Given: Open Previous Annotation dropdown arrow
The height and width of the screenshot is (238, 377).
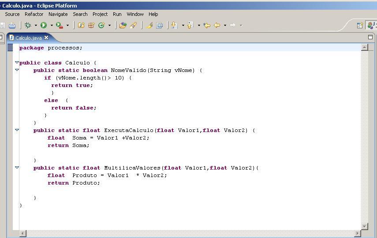Looking at the screenshot, I should (199, 25).
